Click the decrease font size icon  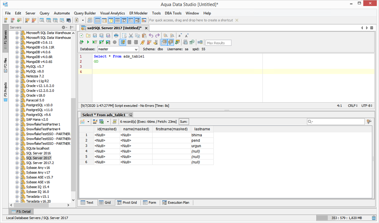[x=180, y=35]
